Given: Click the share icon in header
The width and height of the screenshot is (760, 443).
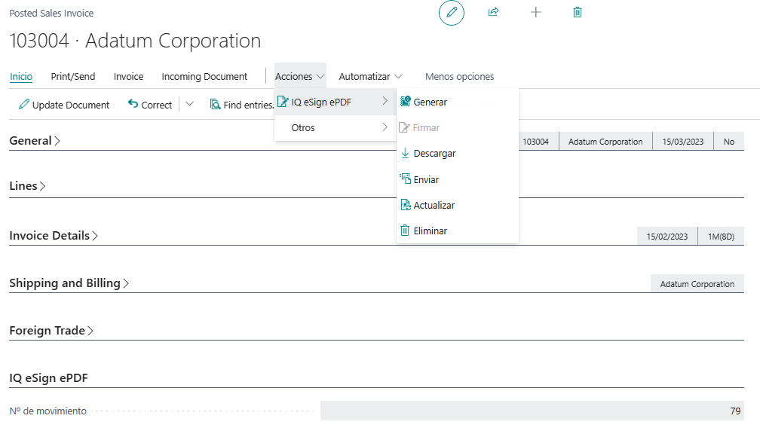Looking at the screenshot, I should [x=493, y=13].
